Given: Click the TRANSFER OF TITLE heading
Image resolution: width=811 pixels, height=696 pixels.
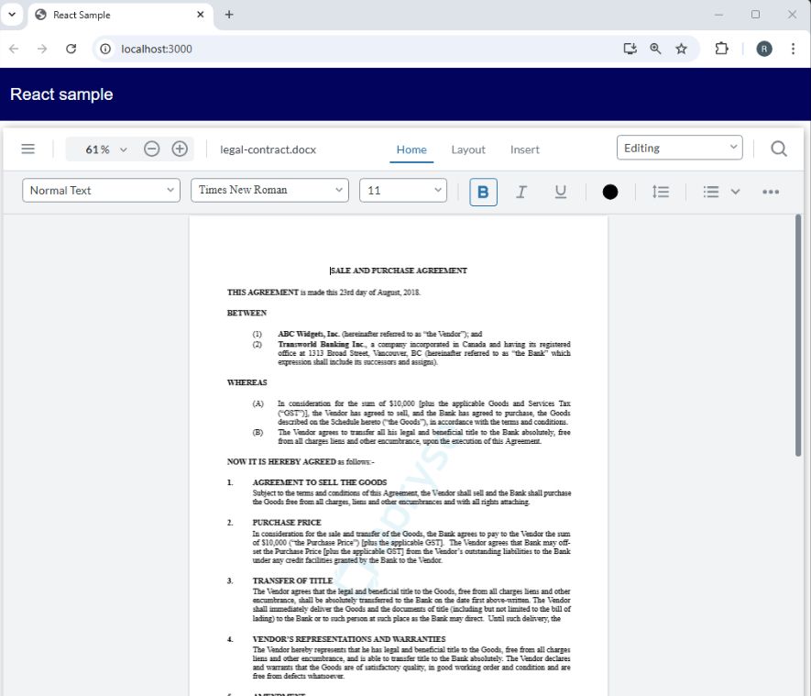Looking at the screenshot, I should 292,580.
